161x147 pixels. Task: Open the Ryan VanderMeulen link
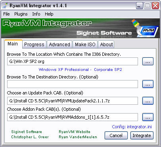pos(78,137)
